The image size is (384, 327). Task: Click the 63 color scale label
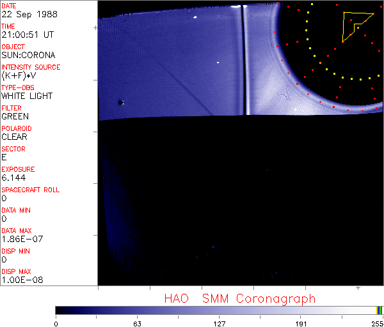pyautogui.click(x=137, y=323)
